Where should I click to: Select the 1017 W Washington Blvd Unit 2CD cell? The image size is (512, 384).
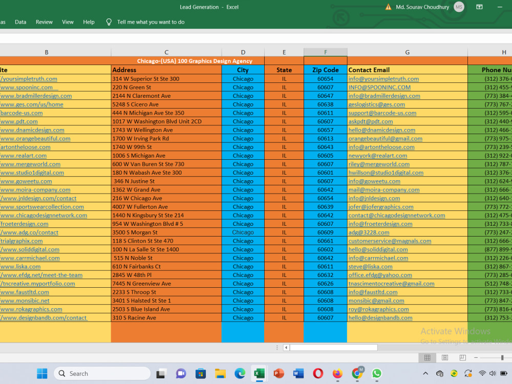point(166,121)
